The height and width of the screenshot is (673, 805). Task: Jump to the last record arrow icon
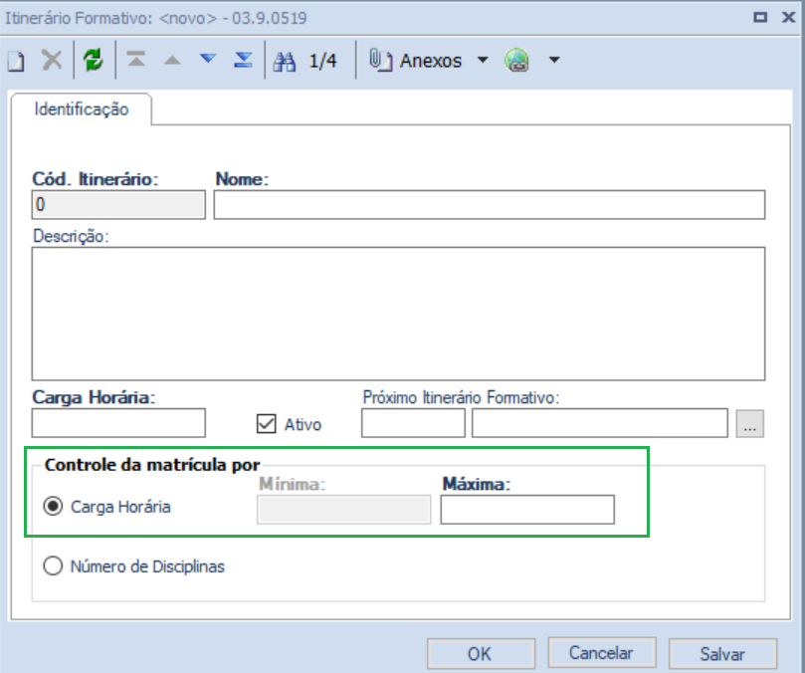244,60
